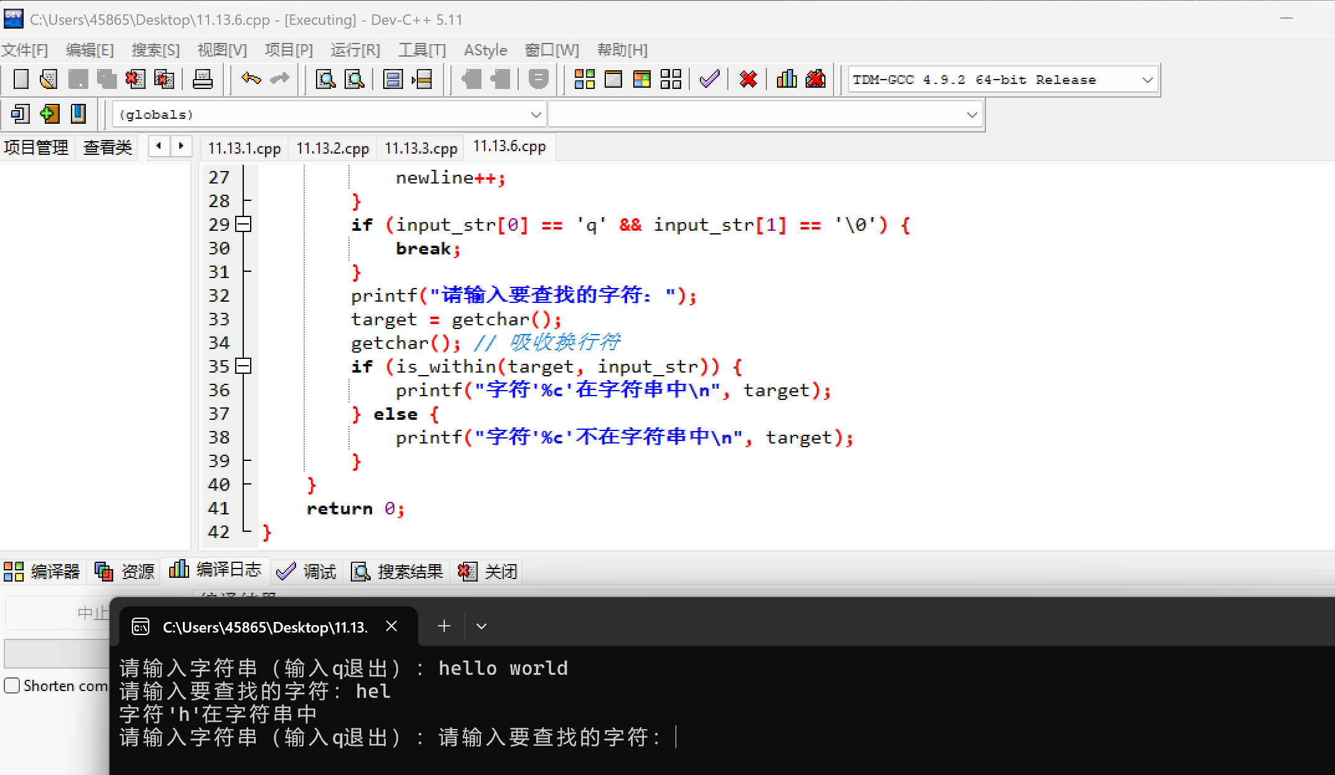The image size is (1335, 775).
Task: Click the purple checkmark syntax check icon
Action: [709, 79]
